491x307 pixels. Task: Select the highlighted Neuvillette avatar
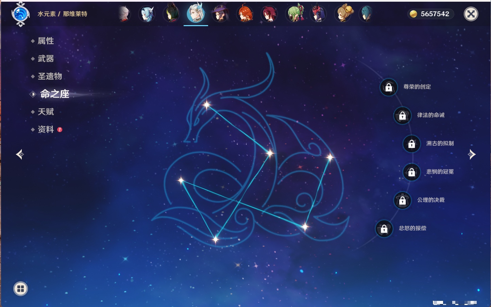tap(196, 13)
